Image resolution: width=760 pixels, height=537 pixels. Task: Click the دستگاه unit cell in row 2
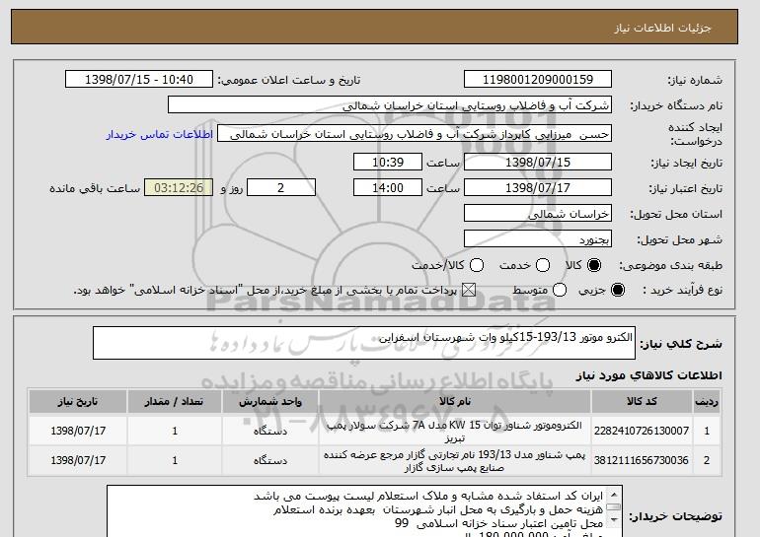coord(270,460)
